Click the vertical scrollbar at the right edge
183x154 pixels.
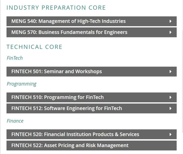click(182, 76)
